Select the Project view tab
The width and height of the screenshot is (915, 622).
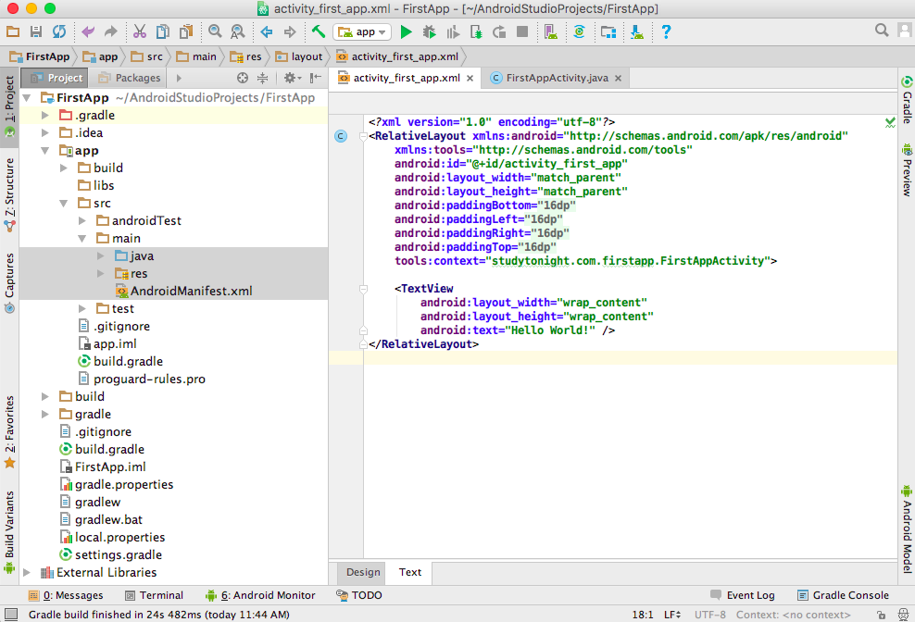56,78
